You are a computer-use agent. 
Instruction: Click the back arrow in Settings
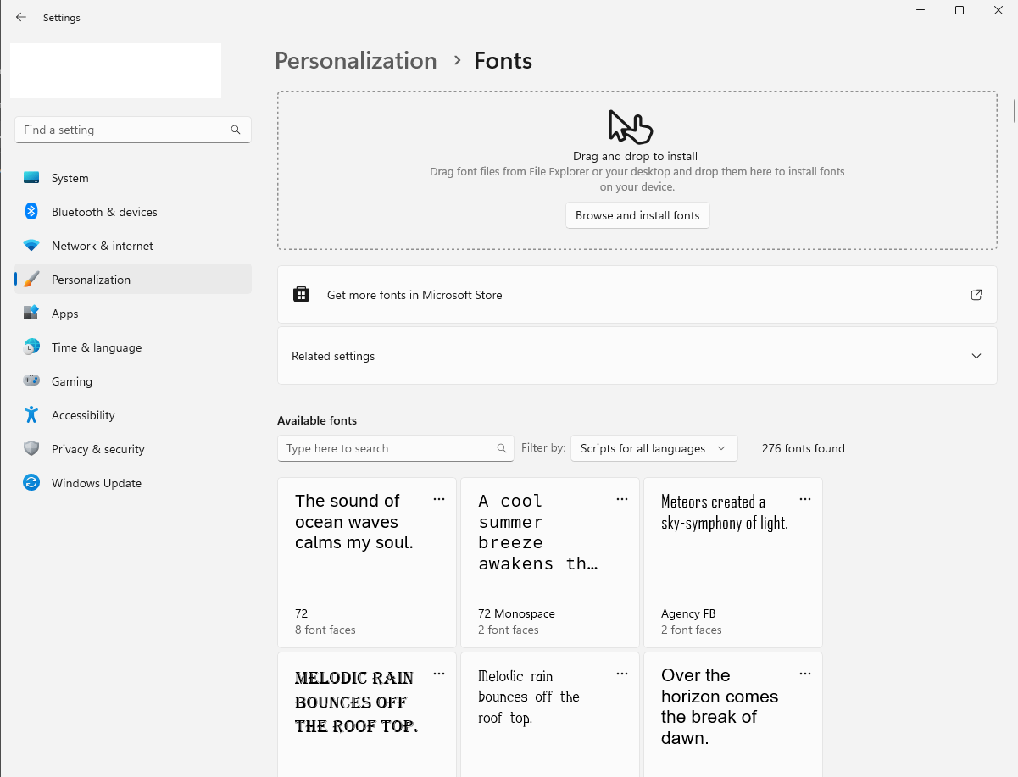click(21, 17)
